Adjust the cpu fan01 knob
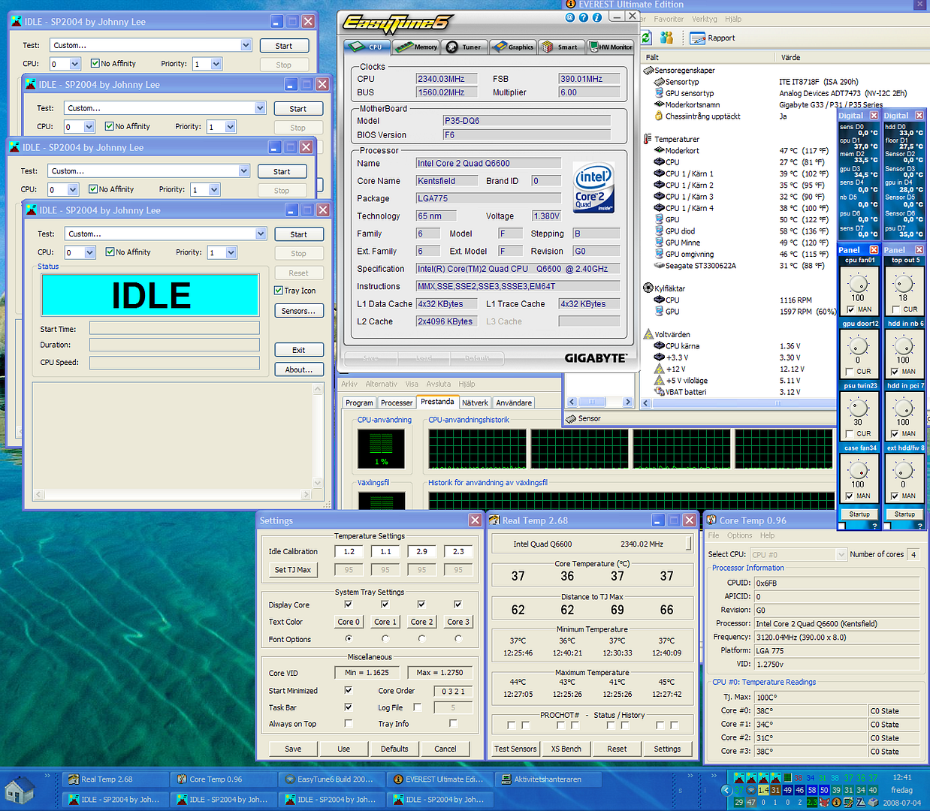Image resolution: width=930 pixels, height=811 pixels. coord(858,283)
